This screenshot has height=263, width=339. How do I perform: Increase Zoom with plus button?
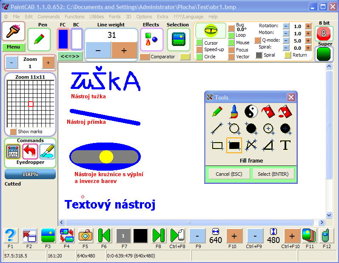click(48, 63)
